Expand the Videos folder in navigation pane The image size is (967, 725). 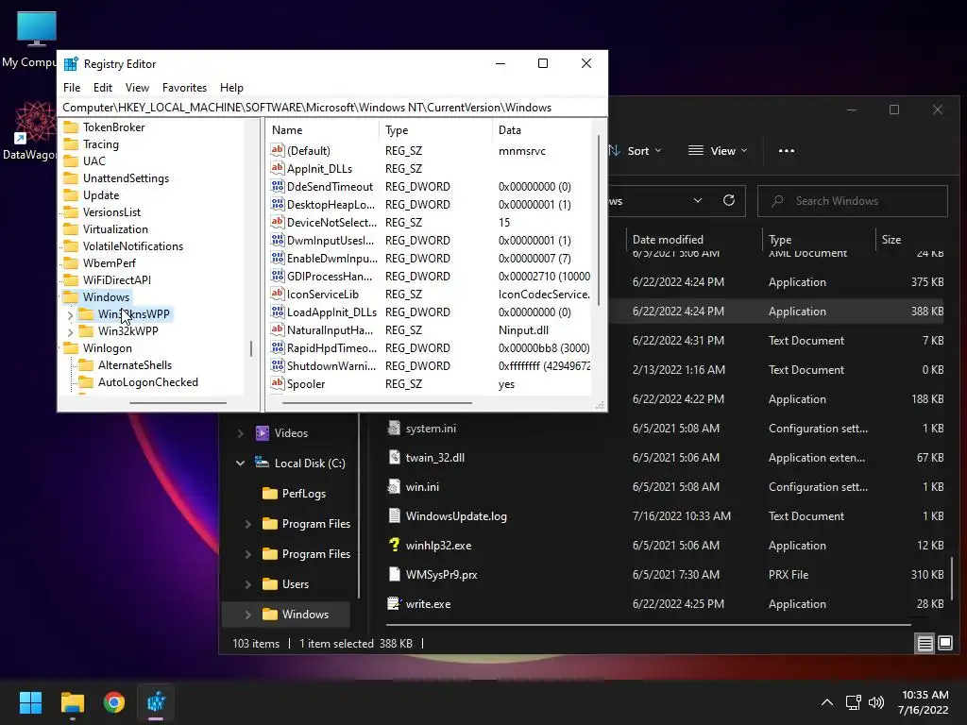click(241, 433)
